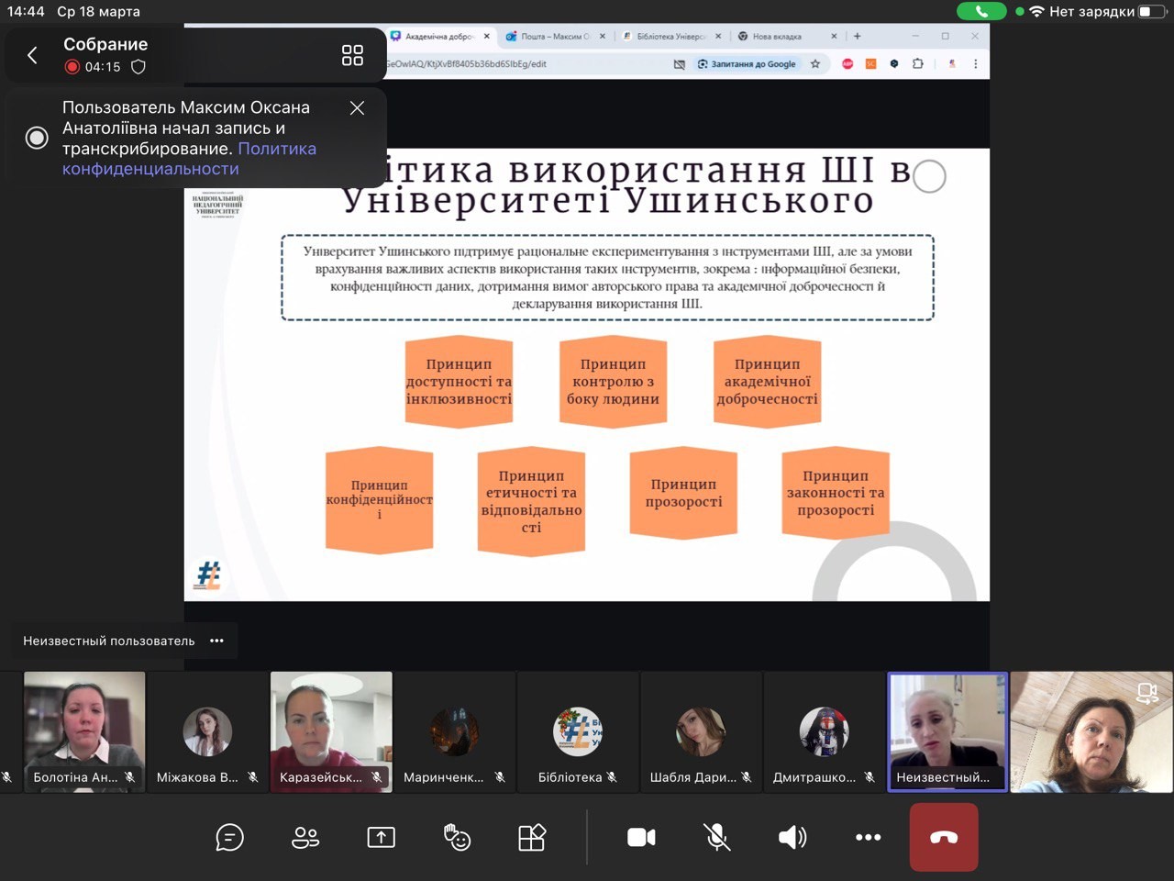Tap the return-to-call green phone indicator
1174x881 pixels.
click(x=980, y=11)
